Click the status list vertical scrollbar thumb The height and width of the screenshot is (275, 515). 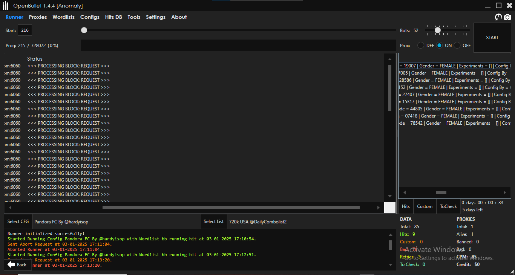coord(390,88)
